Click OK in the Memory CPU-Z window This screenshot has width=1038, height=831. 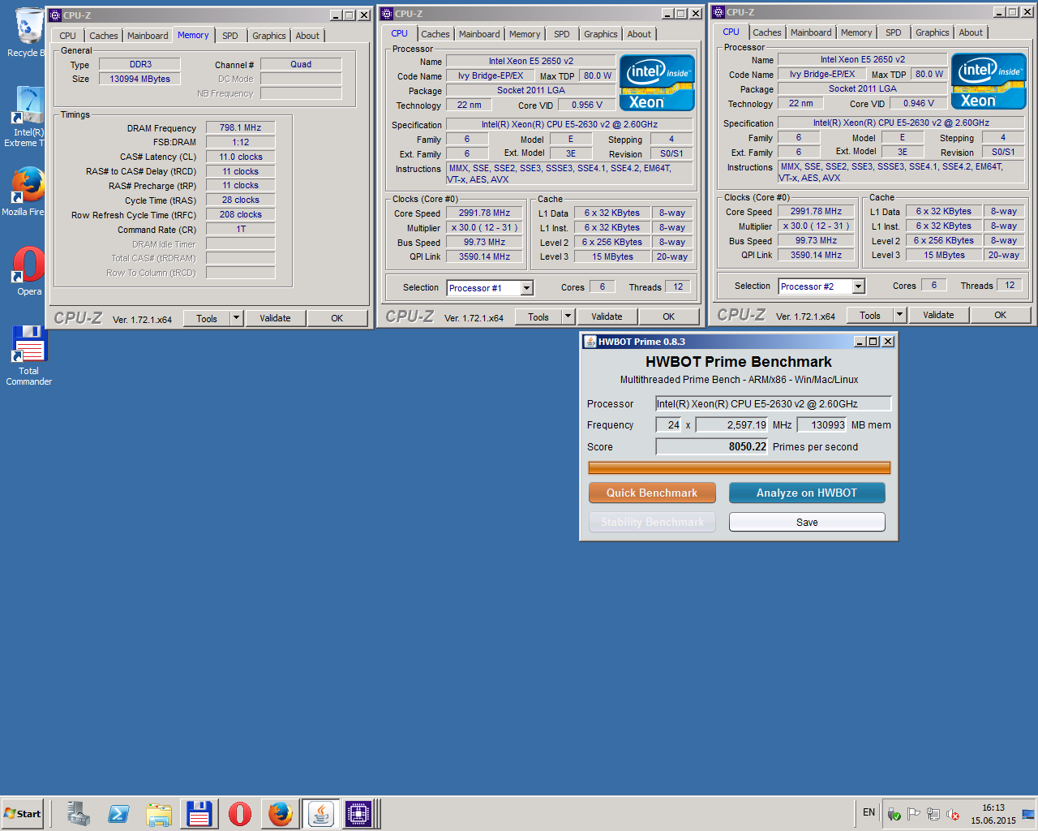click(x=337, y=318)
